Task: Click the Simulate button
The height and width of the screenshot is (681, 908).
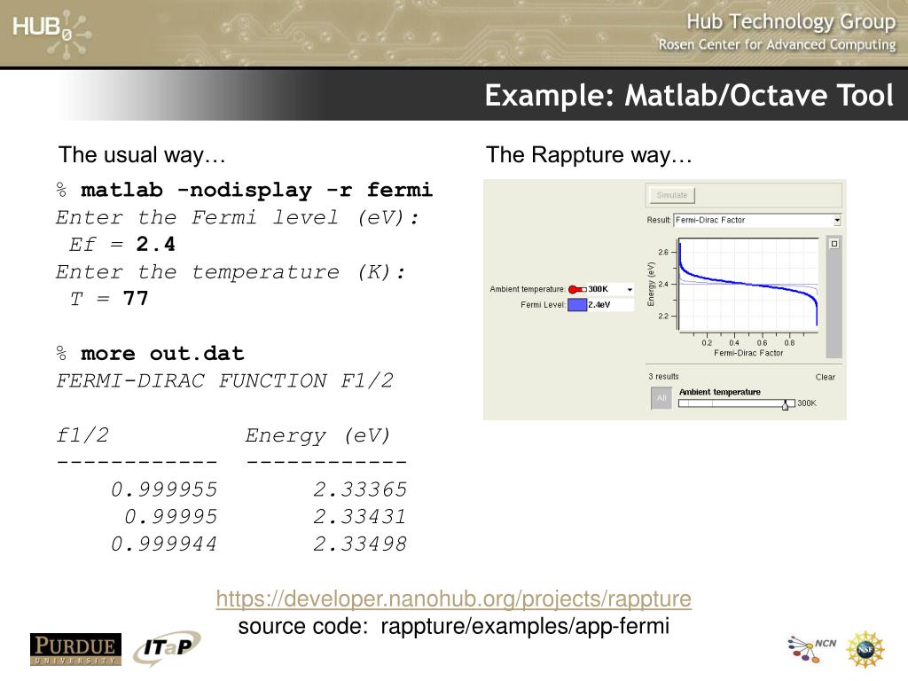Action: tap(672, 195)
